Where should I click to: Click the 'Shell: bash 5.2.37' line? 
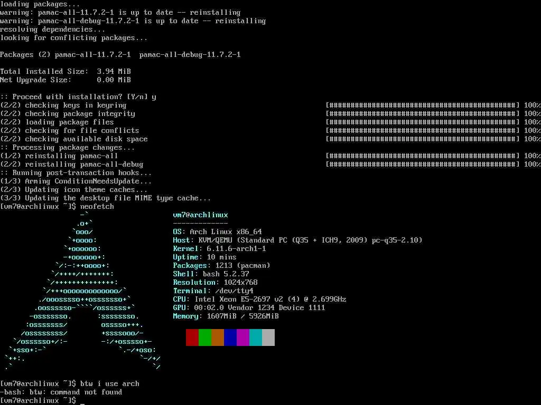[211, 274]
